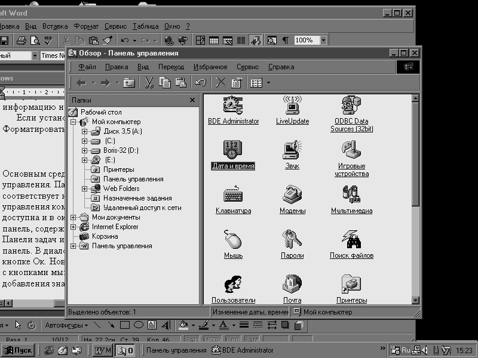Open the Views dropdown arrow in Explorer toolbar
This screenshot has height=358, width=478.
tap(268, 83)
